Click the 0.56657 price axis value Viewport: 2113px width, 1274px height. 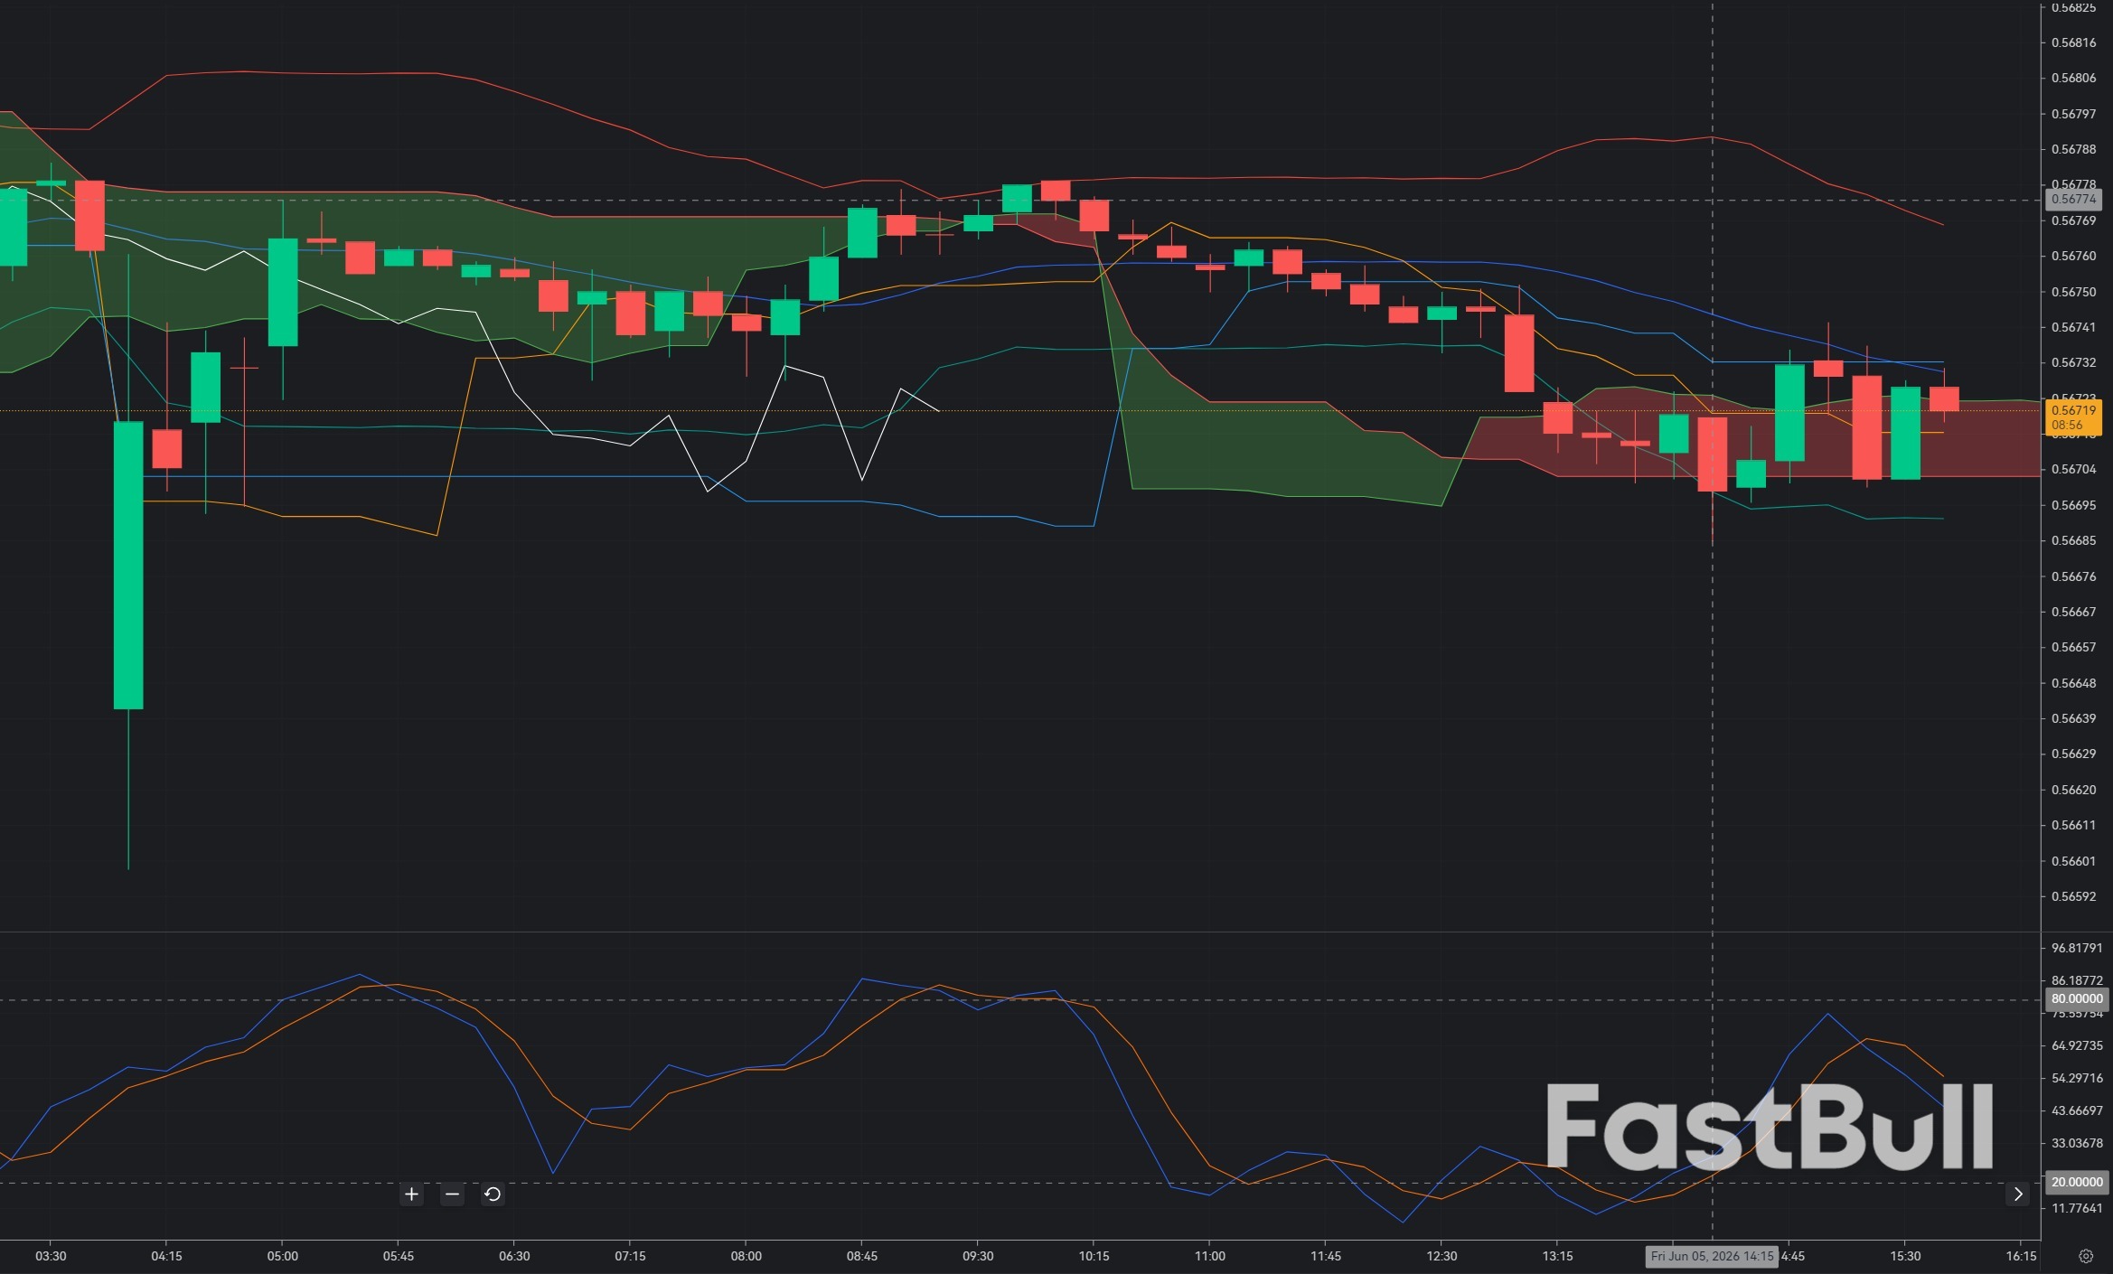coord(2073,647)
